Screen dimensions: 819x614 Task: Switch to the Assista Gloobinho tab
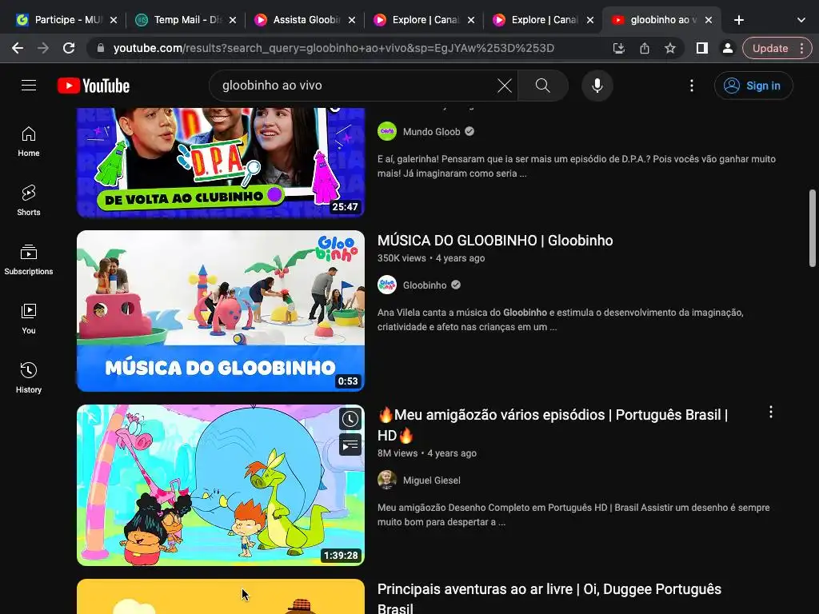[x=306, y=20]
